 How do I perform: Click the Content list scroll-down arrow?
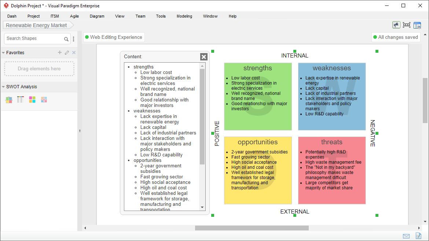point(202,207)
